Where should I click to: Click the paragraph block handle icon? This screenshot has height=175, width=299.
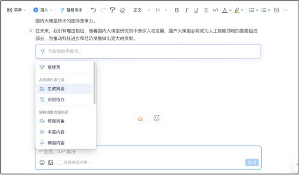click(30, 30)
